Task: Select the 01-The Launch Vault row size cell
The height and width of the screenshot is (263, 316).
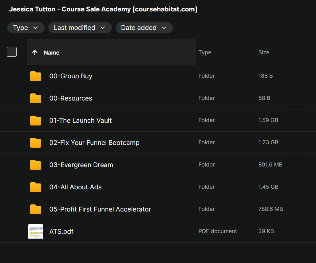Action: pos(268,120)
